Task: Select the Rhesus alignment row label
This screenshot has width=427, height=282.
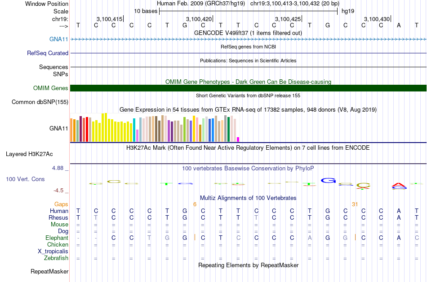Action: (58, 217)
